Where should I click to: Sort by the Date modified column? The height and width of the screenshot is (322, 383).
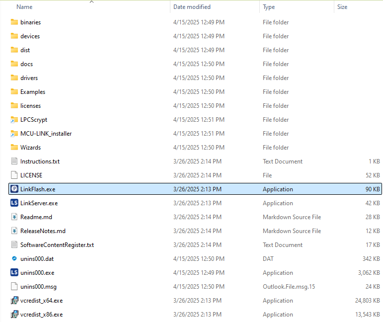click(192, 7)
